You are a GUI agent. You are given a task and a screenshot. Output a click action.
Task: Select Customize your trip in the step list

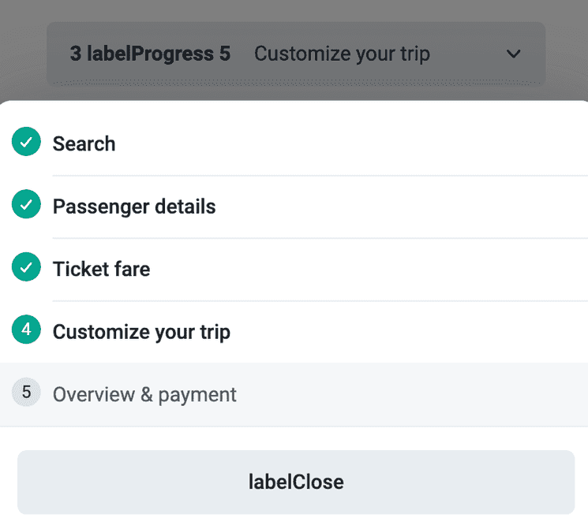(141, 331)
